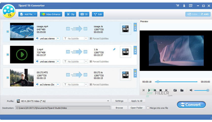Enable Forced Subtitles for 1.mp4
Image resolution: width=212 pixels, height=122 pixels.
coord(91,62)
